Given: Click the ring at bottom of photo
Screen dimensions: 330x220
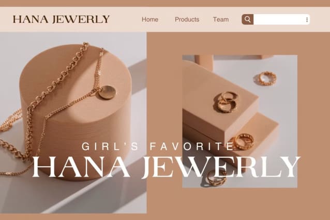Looking at the screenshot, I should click(x=216, y=178).
